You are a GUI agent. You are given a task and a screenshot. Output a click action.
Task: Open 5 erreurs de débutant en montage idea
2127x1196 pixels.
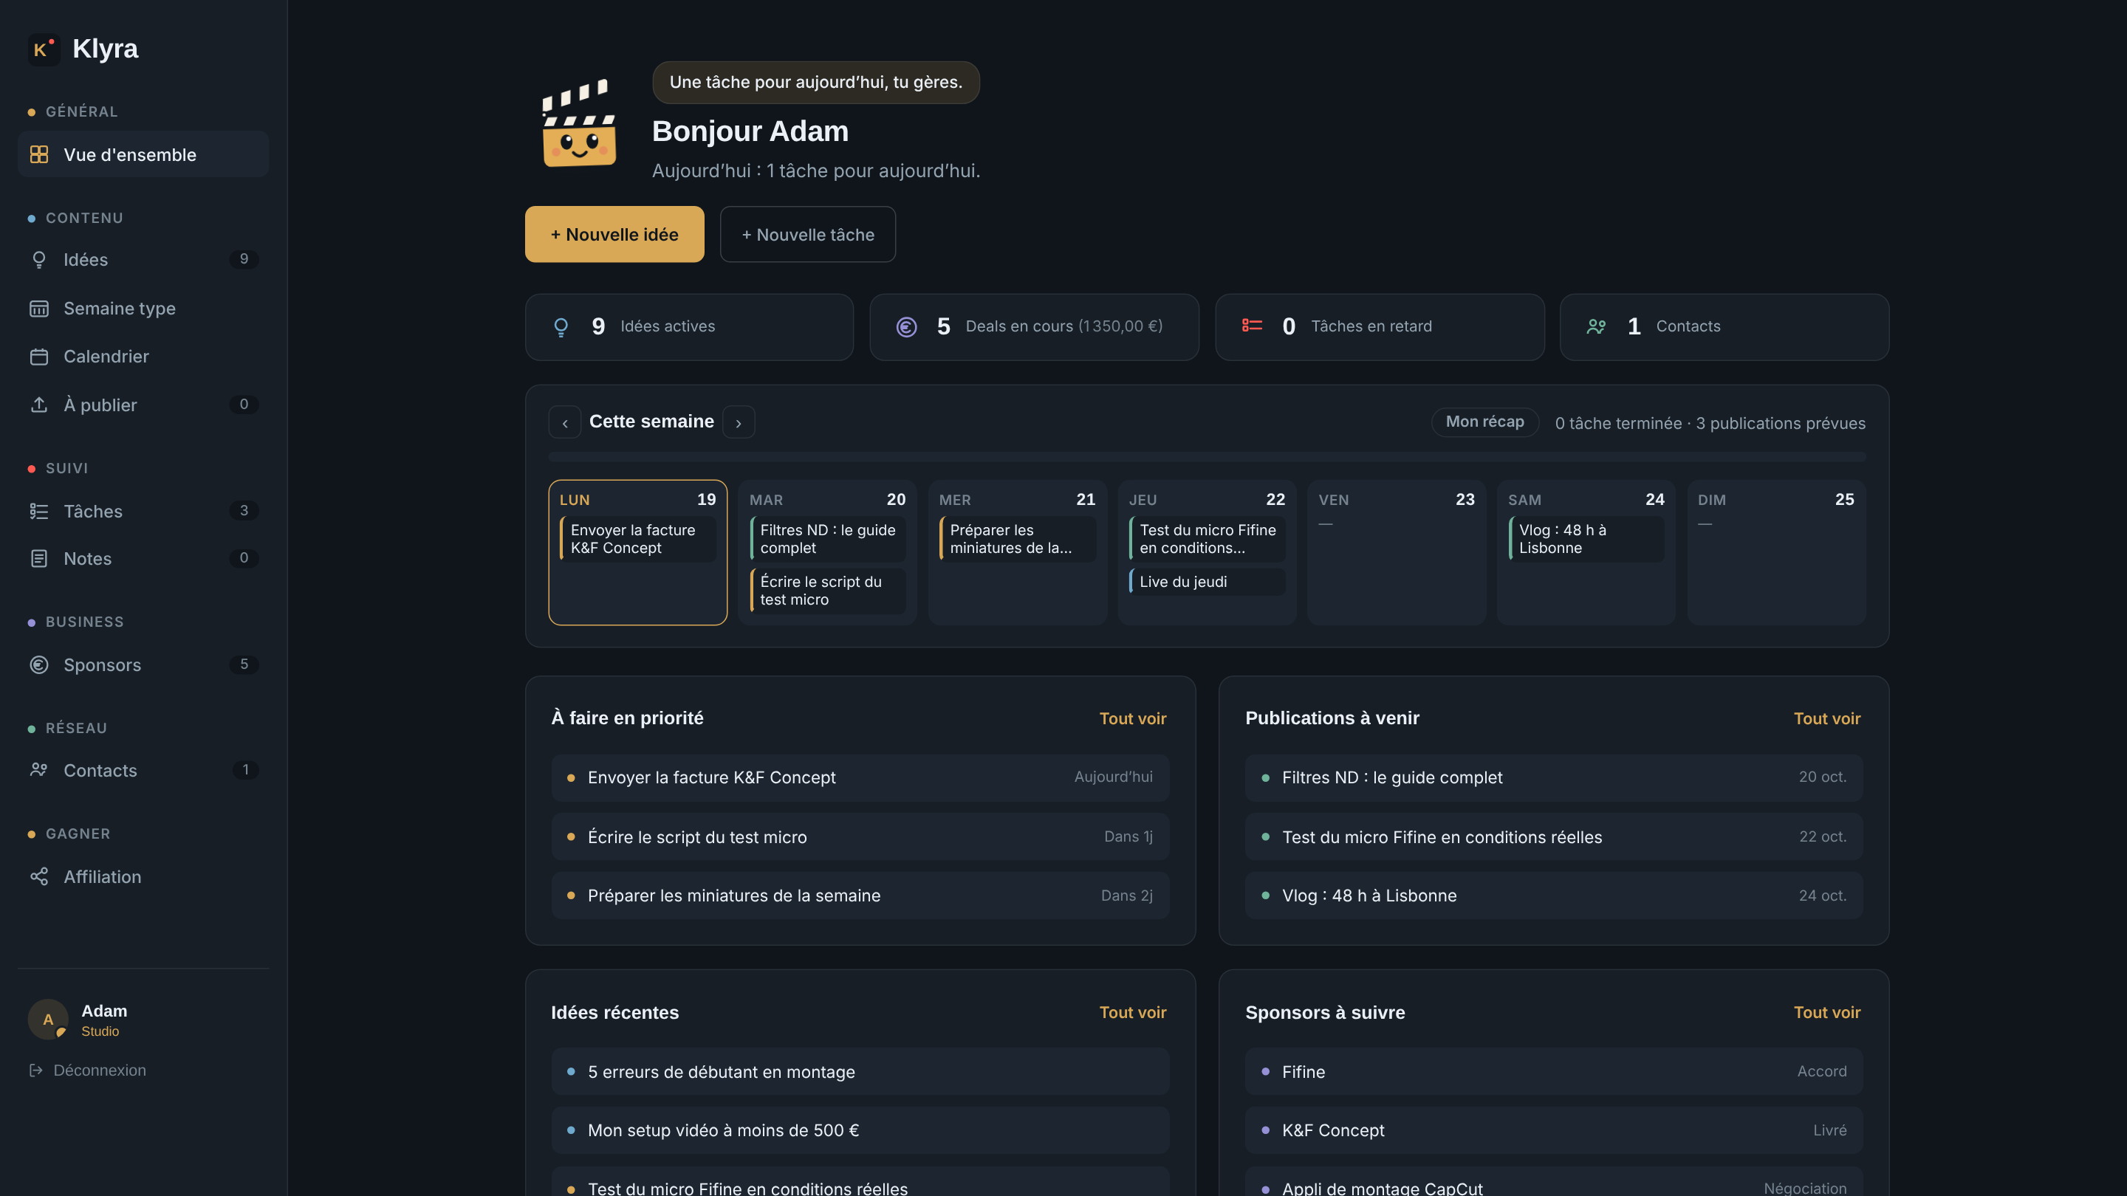pos(860,1071)
